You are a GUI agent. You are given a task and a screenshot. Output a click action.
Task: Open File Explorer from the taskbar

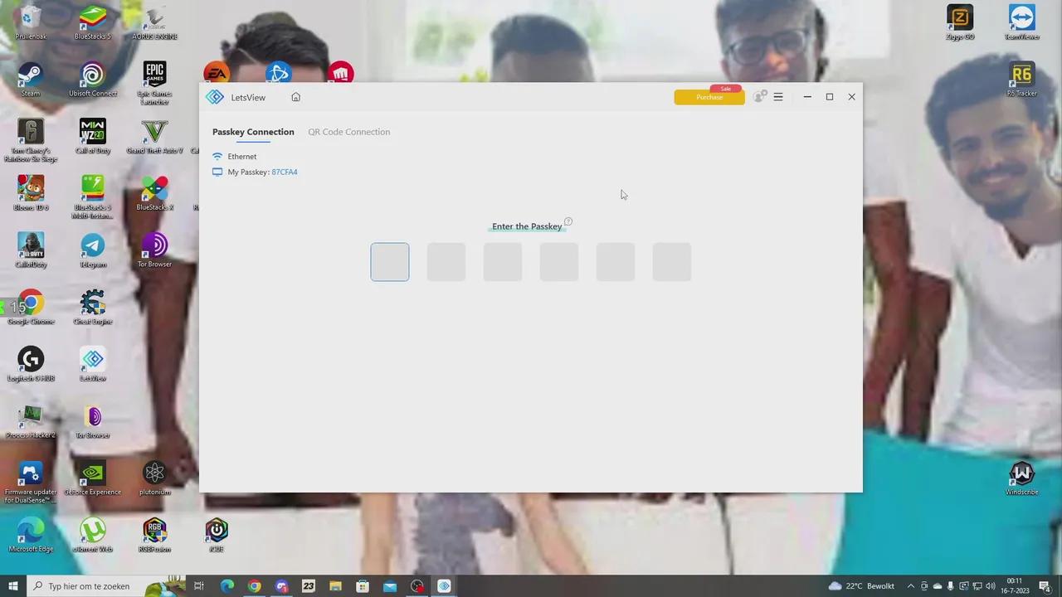[x=335, y=586]
